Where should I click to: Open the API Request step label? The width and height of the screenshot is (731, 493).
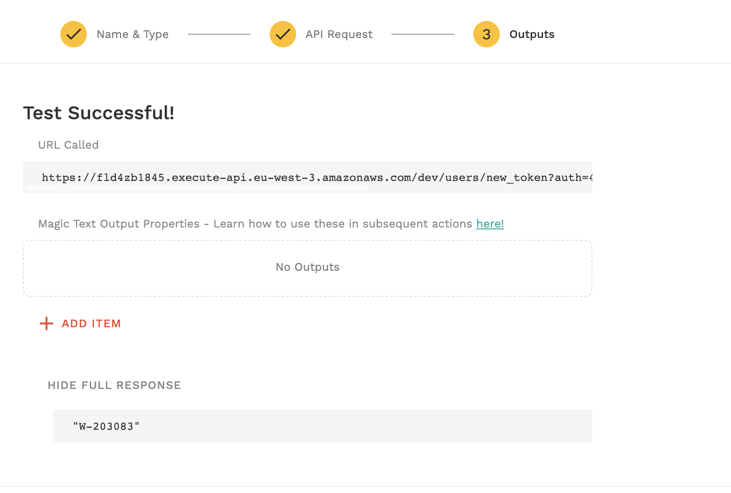[339, 34]
